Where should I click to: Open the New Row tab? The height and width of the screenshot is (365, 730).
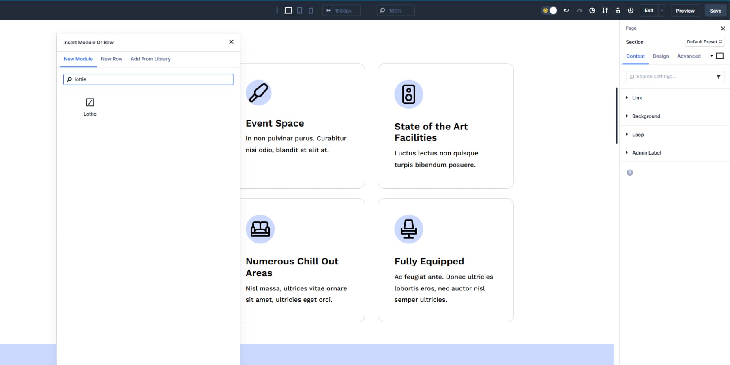click(x=112, y=59)
